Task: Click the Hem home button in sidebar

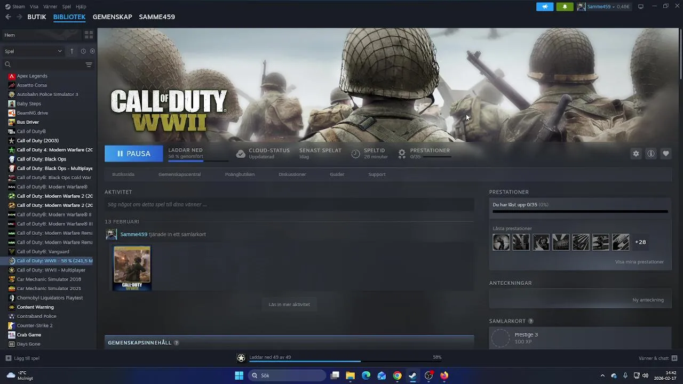Action: [x=42, y=35]
